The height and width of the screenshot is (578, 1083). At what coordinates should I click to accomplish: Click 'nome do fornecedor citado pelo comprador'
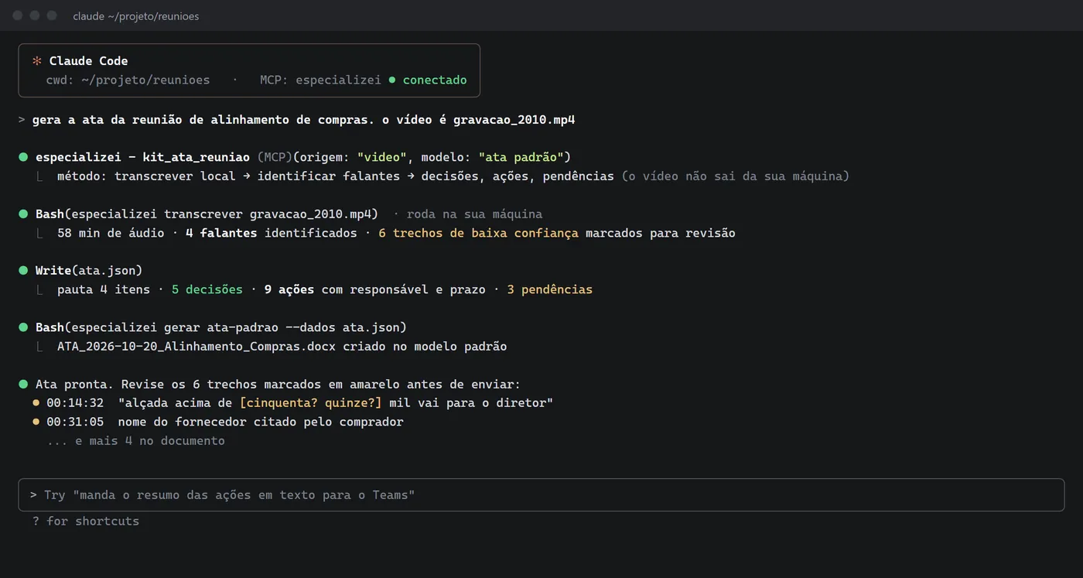click(261, 422)
